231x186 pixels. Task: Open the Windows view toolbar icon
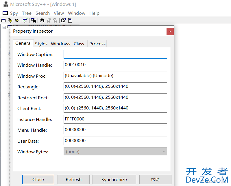(3, 21)
